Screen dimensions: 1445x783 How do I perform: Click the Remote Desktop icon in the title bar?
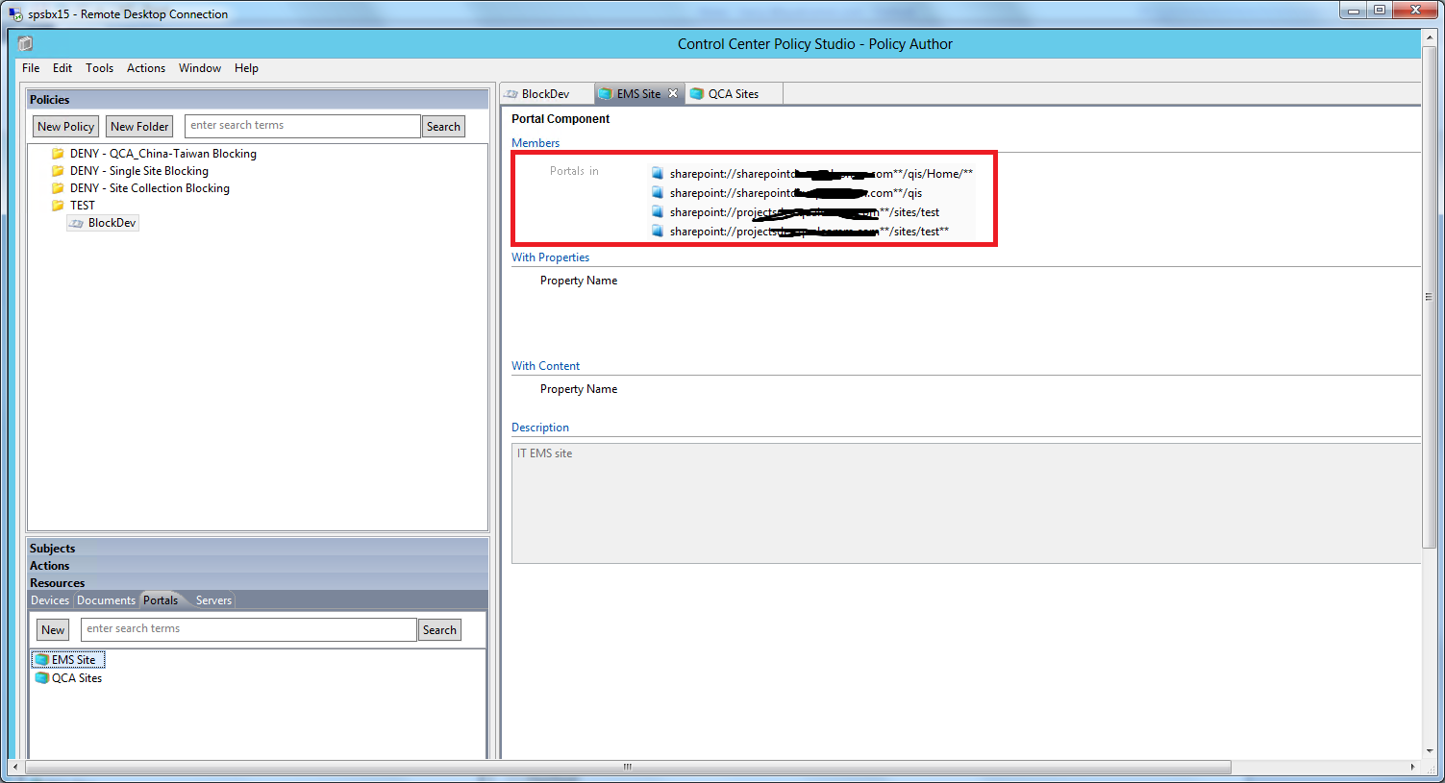coord(12,13)
